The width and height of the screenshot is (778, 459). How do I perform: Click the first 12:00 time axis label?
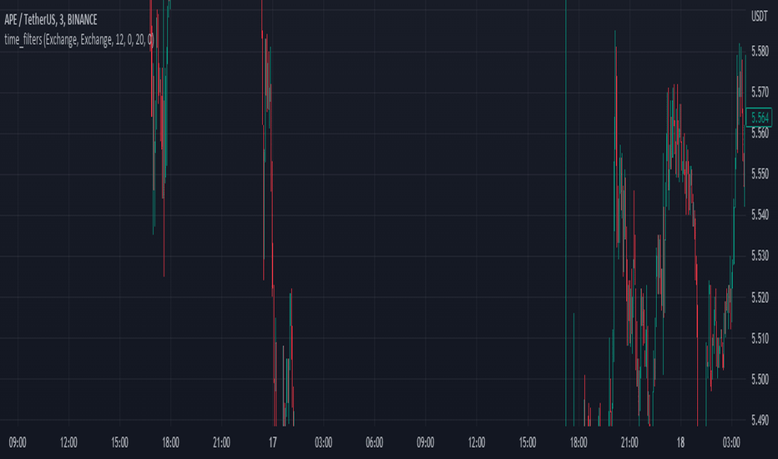click(68, 442)
